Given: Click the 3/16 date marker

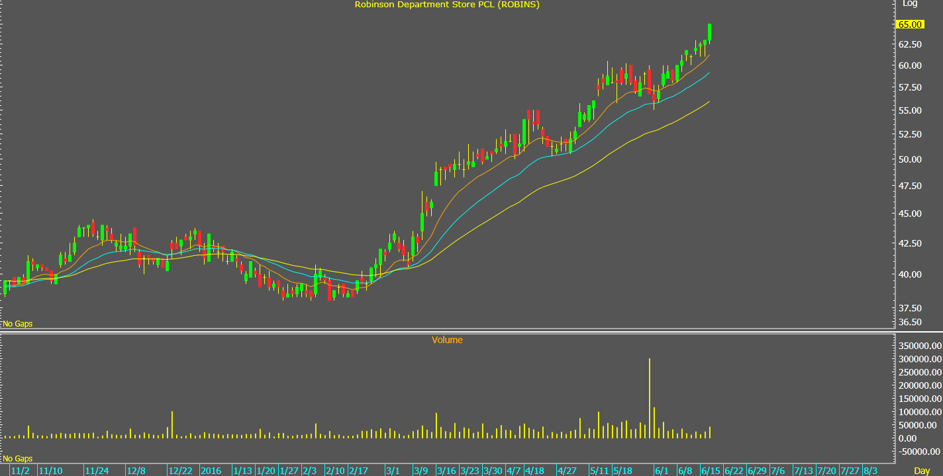Looking at the screenshot, I should click(x=446, y=471).
